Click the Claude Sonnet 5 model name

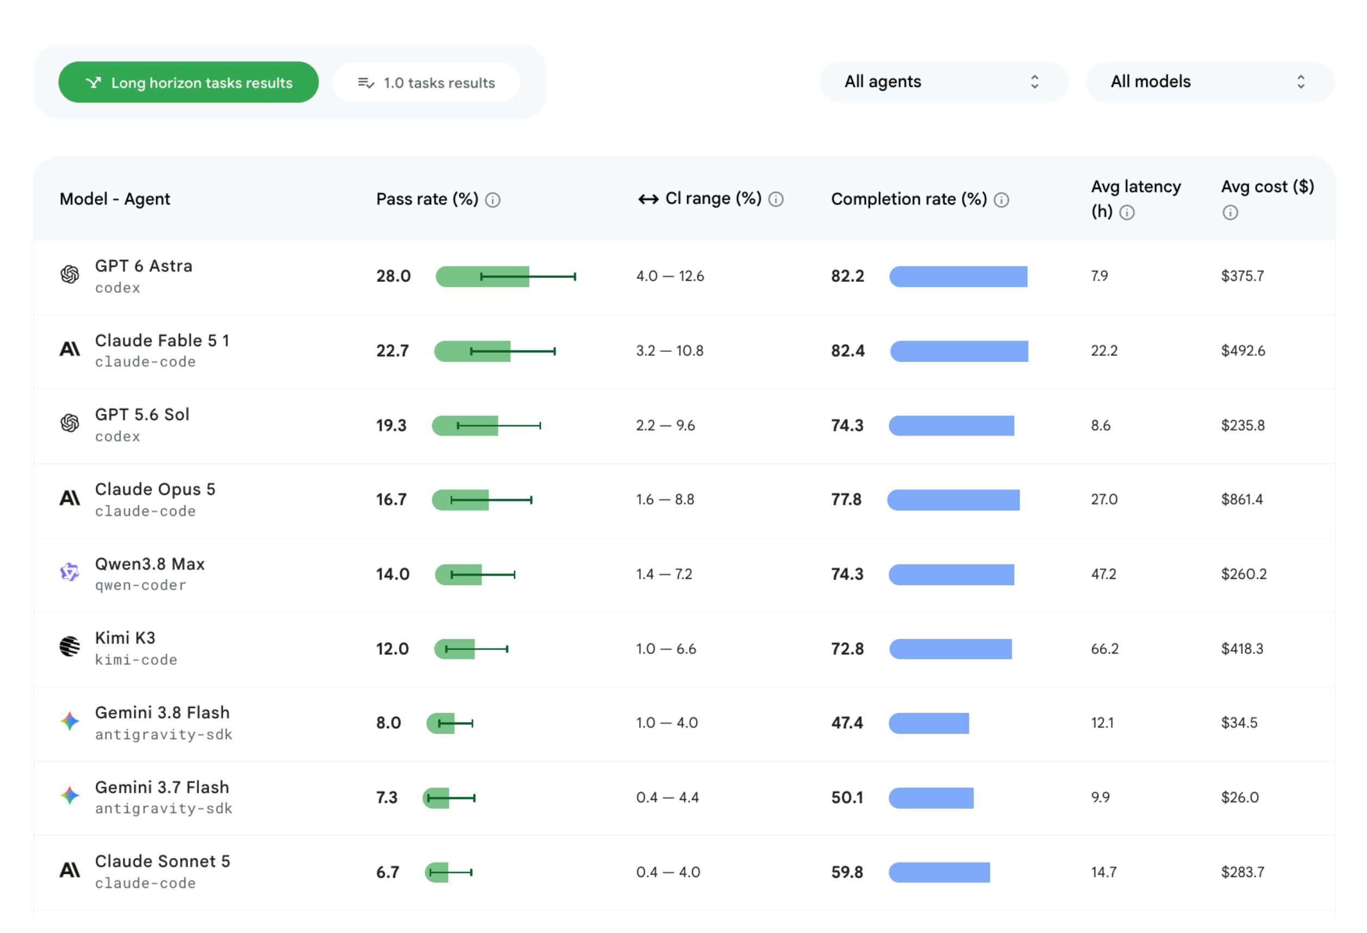163,861
